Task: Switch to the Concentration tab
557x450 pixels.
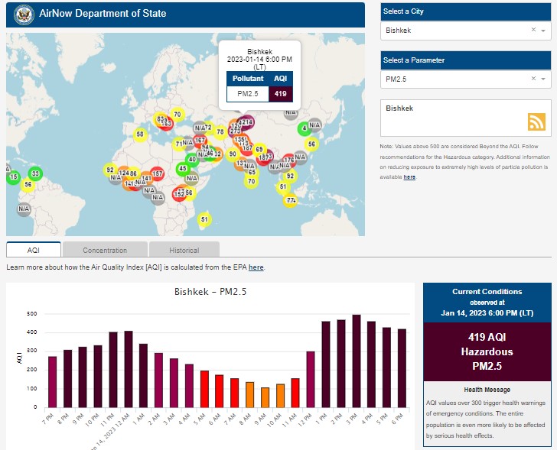Action: pyautogui.click(x=105, y=250)
